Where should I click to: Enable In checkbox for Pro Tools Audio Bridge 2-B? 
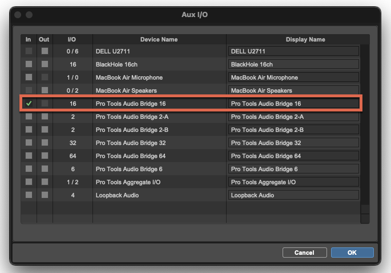[x=29, y=130]
